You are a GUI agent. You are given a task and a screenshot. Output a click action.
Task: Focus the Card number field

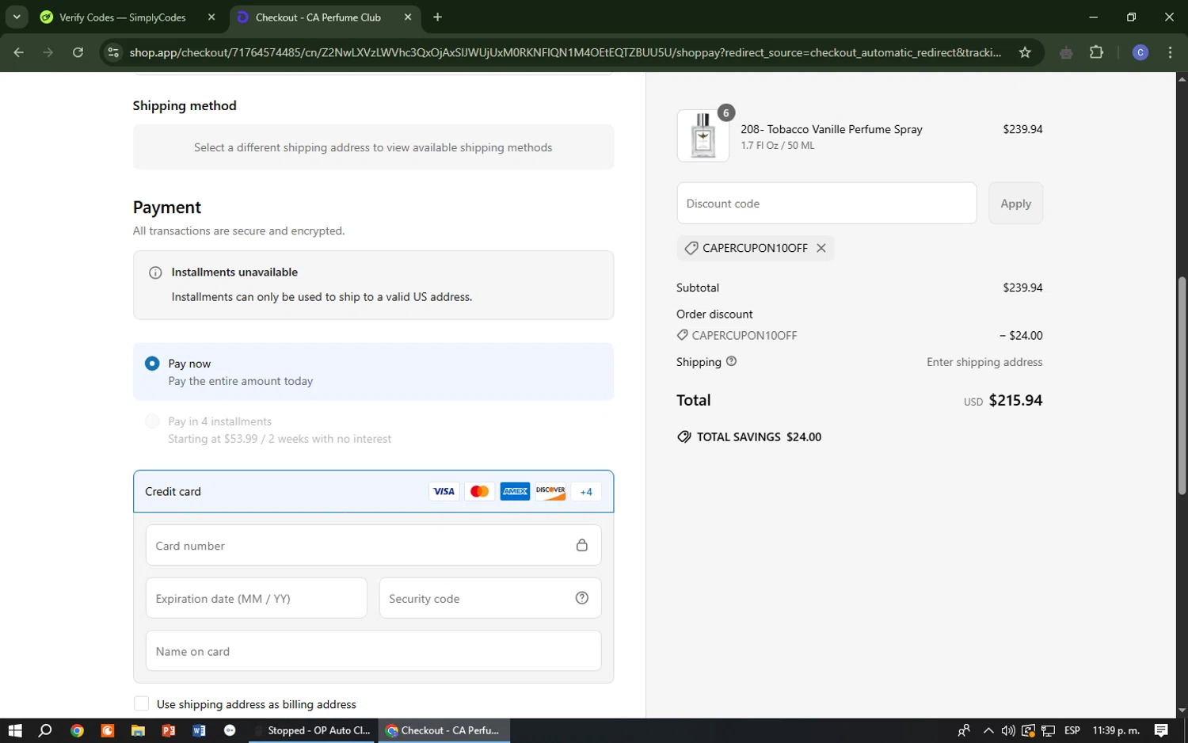pyautogui.click(x=373, y=545)
